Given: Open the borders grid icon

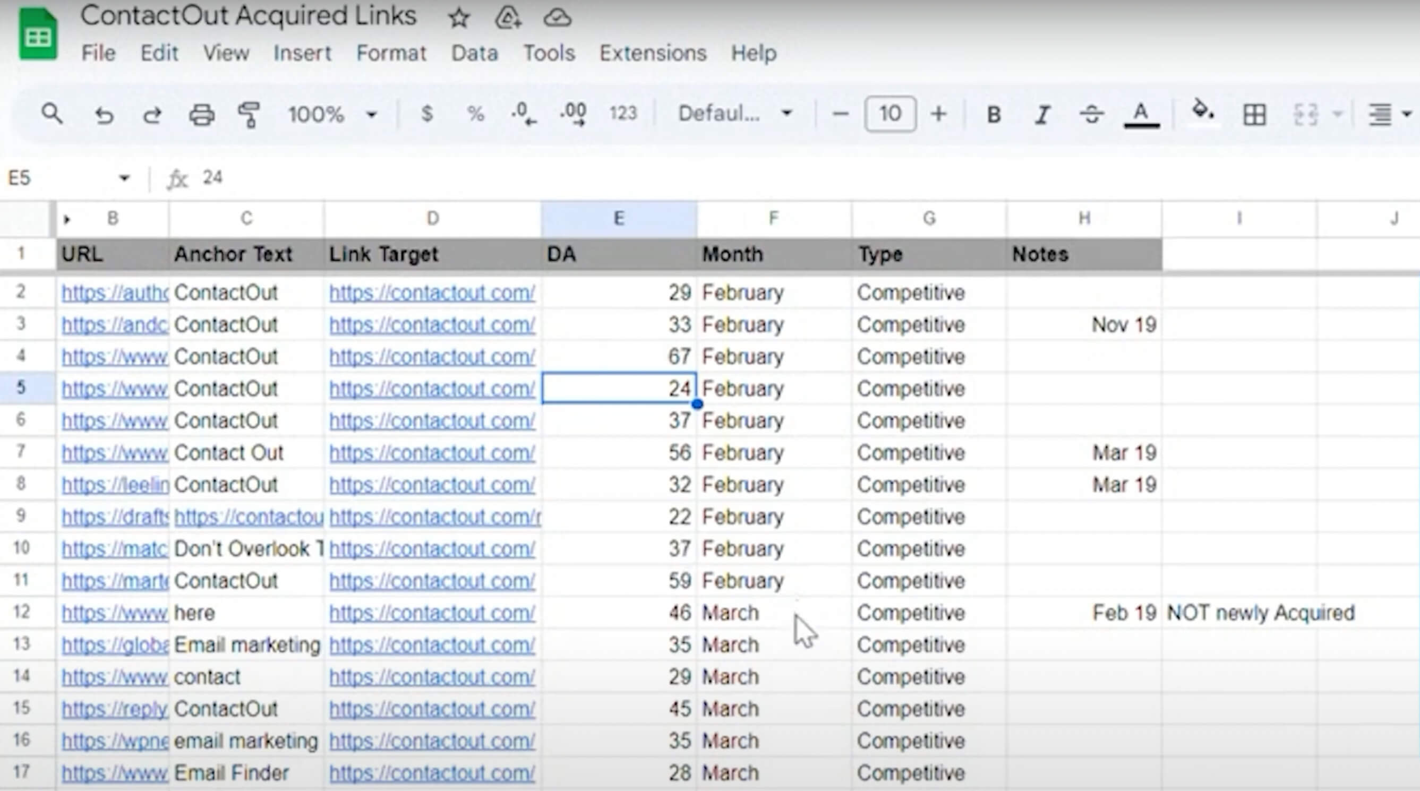Looking at the screenshot, I should pos(1254,115).
